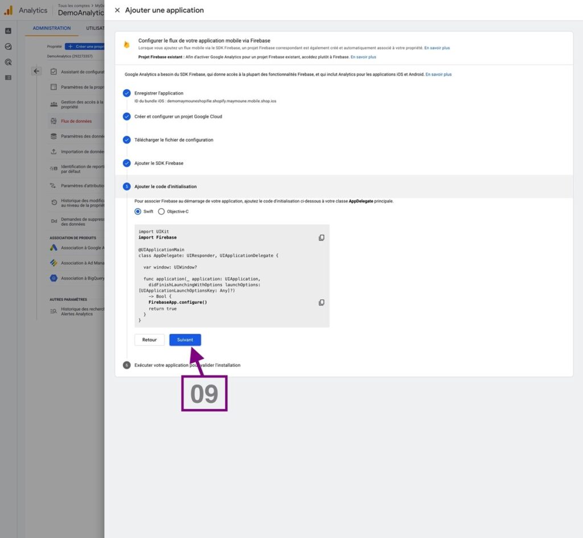The height and width of the screenshot is (538, 583).
Task: Open Importation de données item
Action: tap(77, 151)
